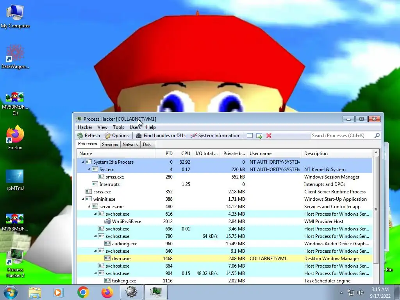Sort by the CPU column header
Viewport: 400px width, 300px height.
[x=184, y=153]
